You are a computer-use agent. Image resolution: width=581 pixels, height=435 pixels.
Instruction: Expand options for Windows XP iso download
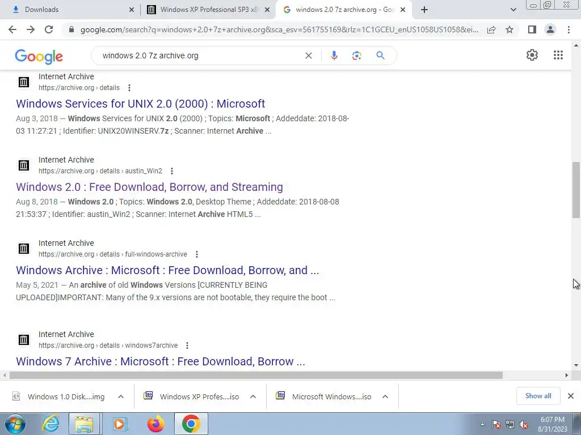coord(253,396)
